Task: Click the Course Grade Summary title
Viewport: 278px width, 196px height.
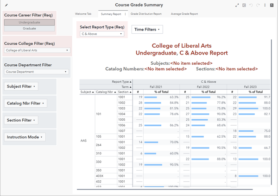Action: tap(139, 5)
